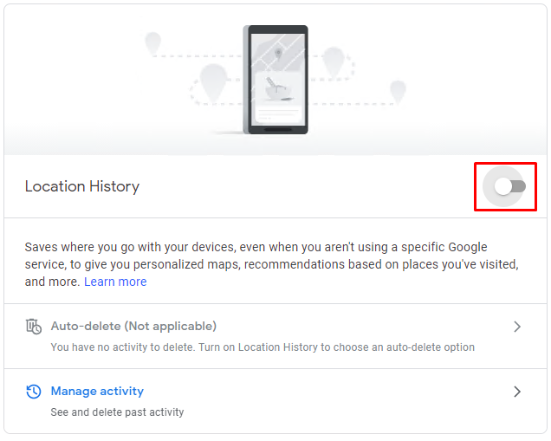Click the 'See and delete past activity' subtitle

point(117,412)
